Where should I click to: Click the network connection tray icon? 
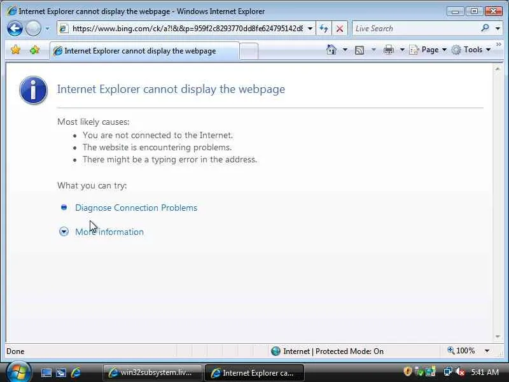(x=448, y=371)
